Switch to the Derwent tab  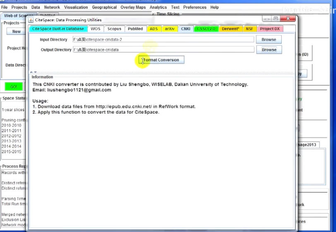(x=230, y=29)
